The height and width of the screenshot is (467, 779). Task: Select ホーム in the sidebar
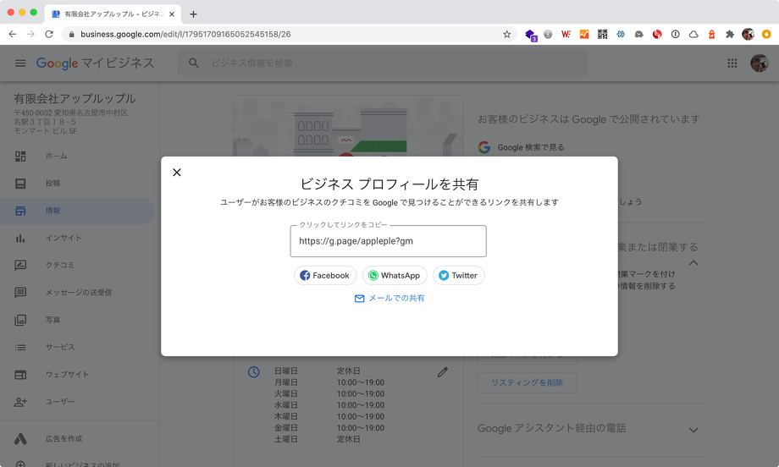click(56, 157)
